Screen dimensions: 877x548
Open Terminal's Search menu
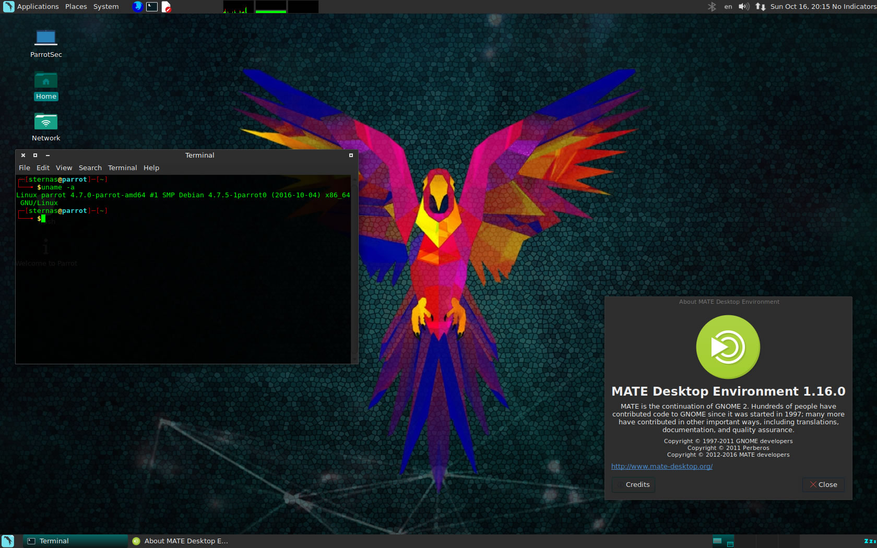tap(90, 168)
